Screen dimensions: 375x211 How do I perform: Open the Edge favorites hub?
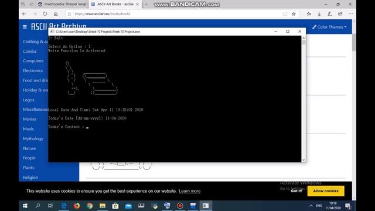pos(309,14)
